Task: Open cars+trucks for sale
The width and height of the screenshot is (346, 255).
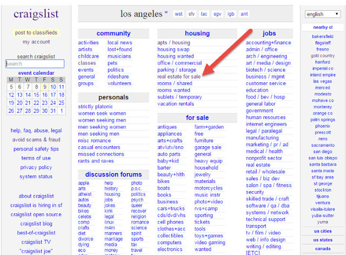Action: 171,208
